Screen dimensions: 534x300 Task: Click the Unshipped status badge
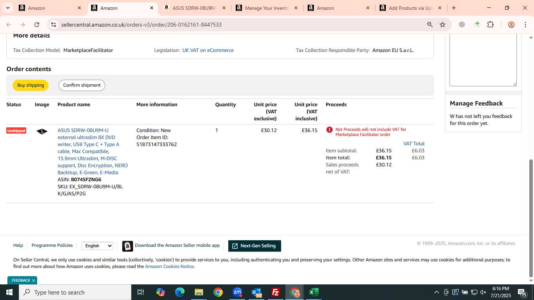tap(16, 130)
